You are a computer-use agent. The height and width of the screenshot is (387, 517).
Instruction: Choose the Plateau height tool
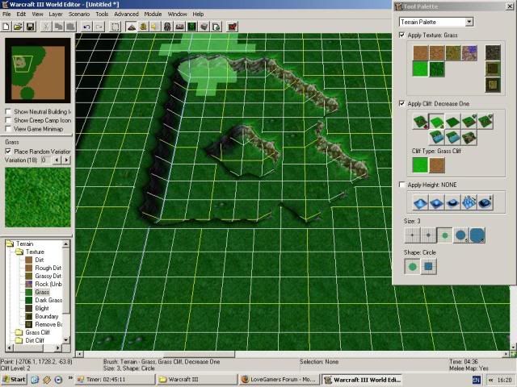tap(452, 202)
